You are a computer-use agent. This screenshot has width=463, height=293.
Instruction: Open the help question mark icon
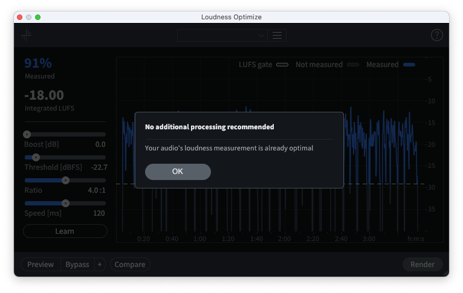tap(436, 36)
